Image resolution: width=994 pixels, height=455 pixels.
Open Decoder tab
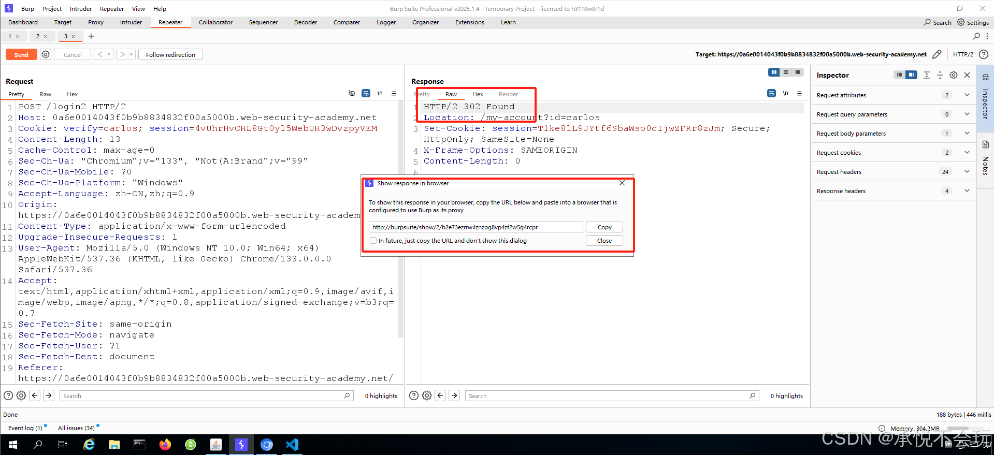click(306, 22)
